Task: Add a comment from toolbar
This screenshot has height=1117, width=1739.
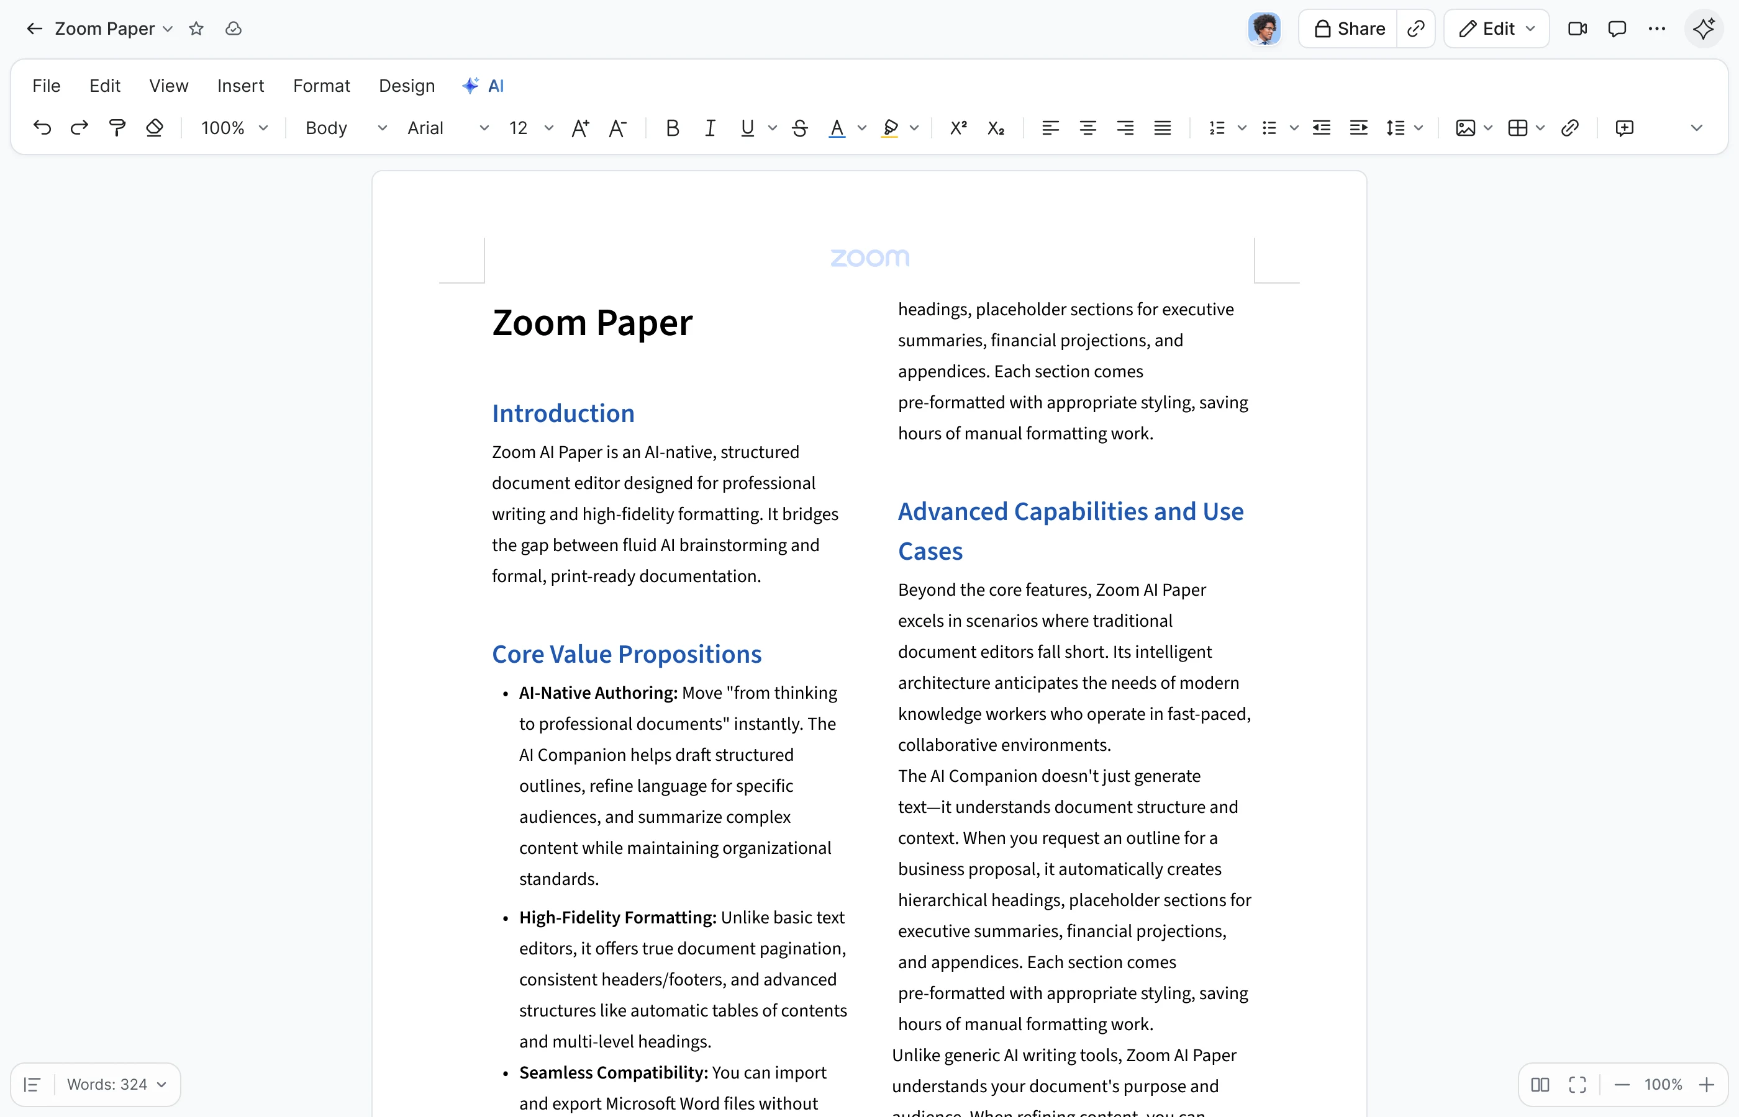Action: click(x=1624, y=128)
